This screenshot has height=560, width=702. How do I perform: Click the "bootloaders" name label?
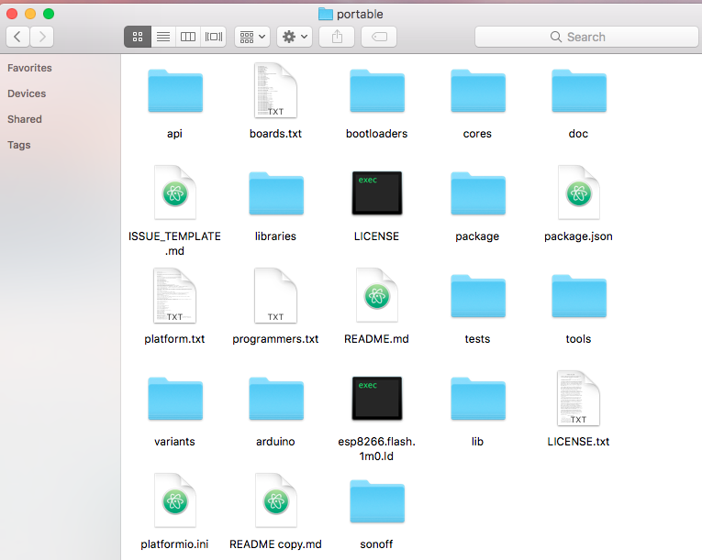[377, 134]
